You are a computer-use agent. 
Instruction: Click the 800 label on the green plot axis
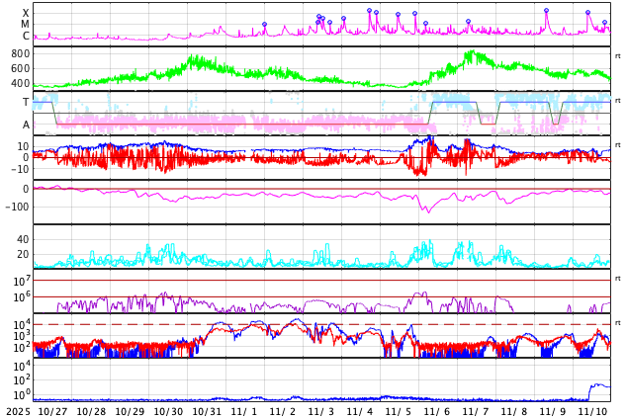tap(21, 53)
